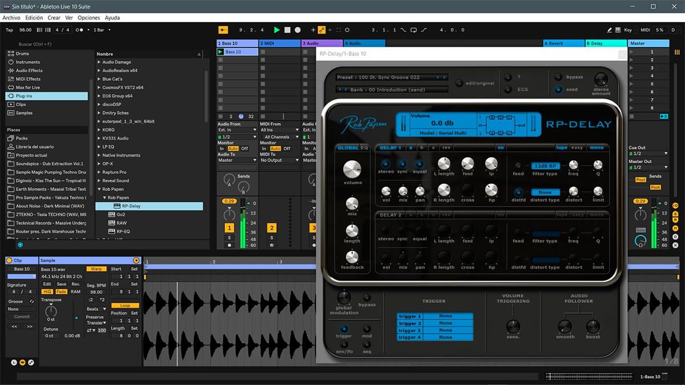Screen dimensions: 685x385
Task: Open the Packs place in browser
Action: pyautogui.click(x=47, y=138)
